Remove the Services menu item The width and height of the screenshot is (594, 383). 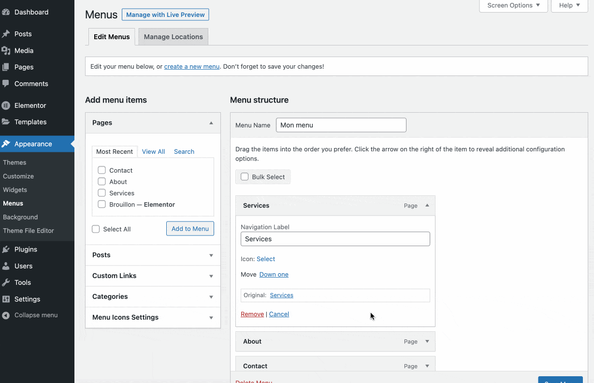click(252, 314)
